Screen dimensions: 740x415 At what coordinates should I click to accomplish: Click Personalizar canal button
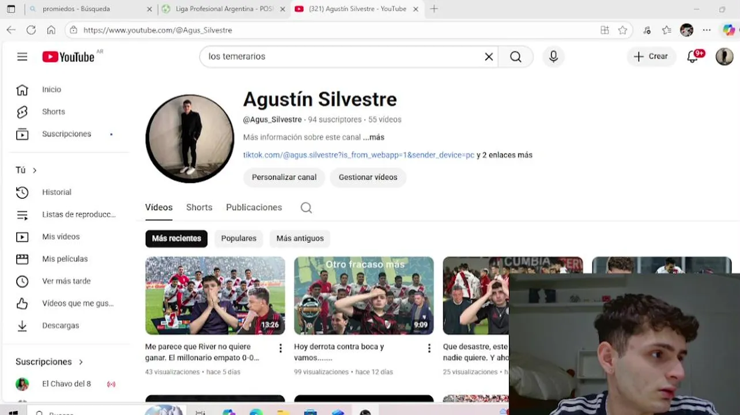pos(284,177)
